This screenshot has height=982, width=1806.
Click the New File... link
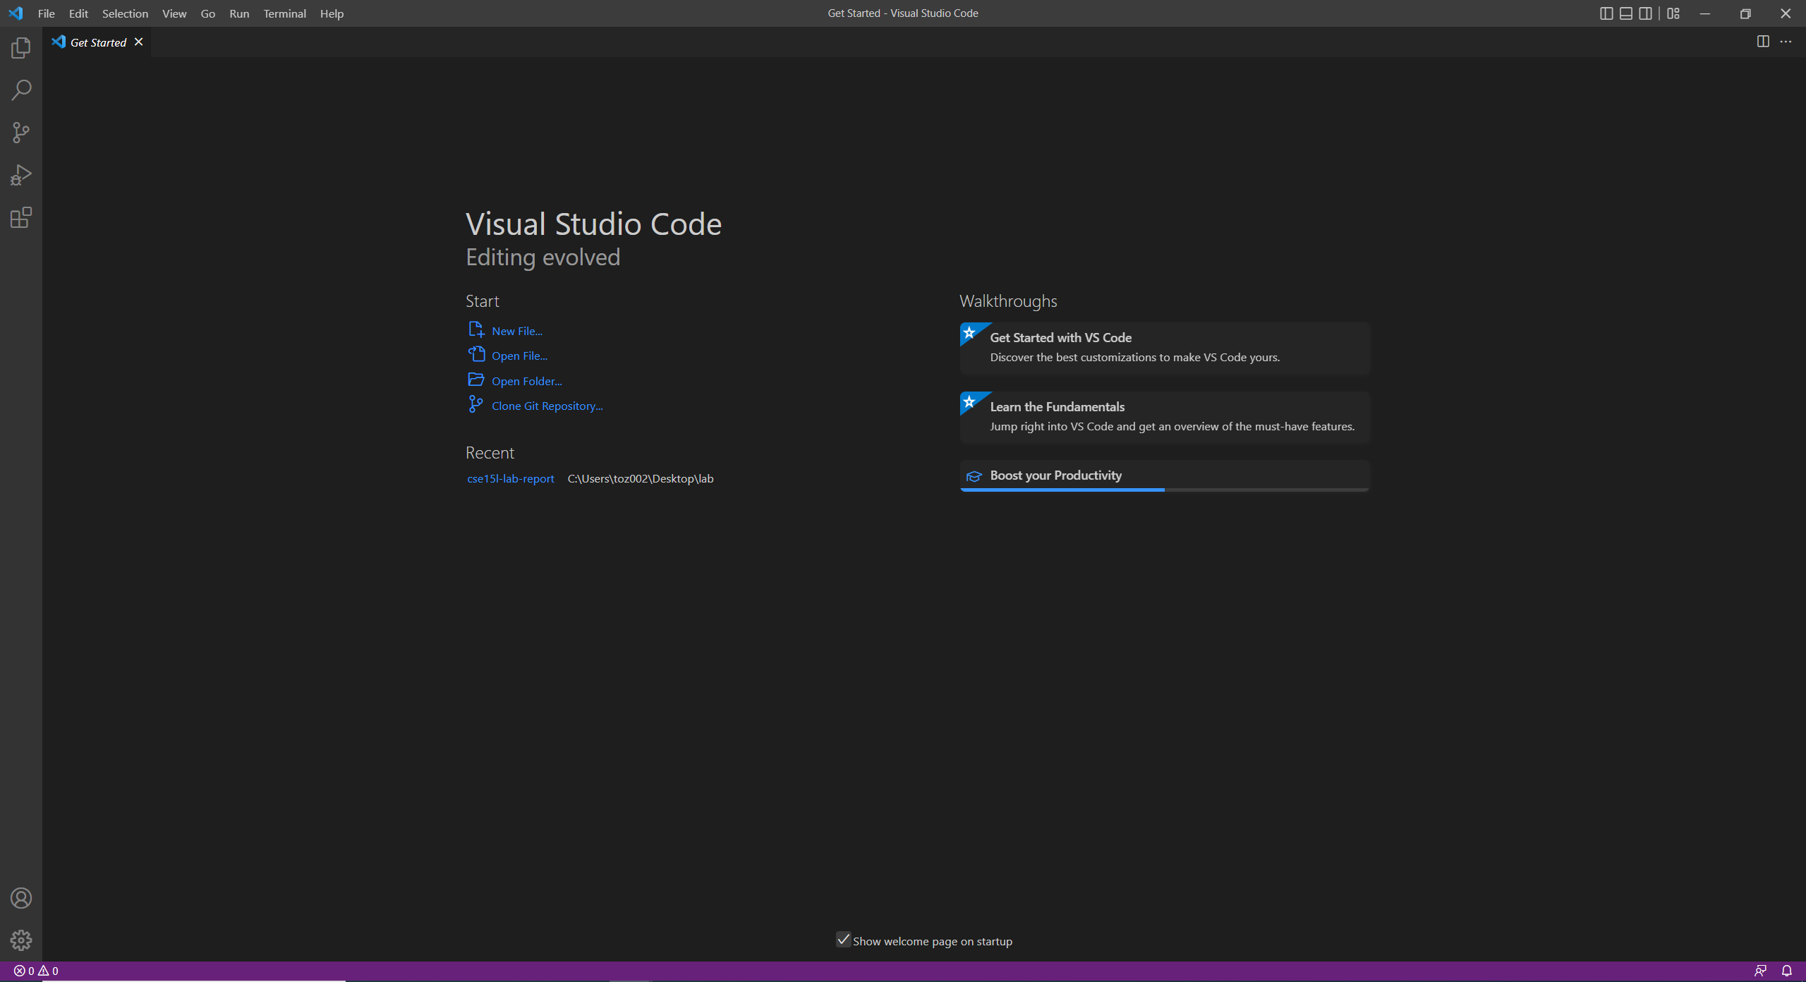517,331
